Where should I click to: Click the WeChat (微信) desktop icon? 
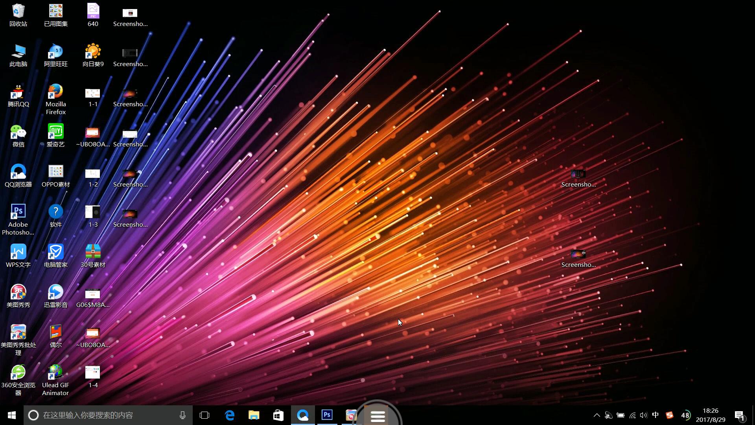point(18,135)
